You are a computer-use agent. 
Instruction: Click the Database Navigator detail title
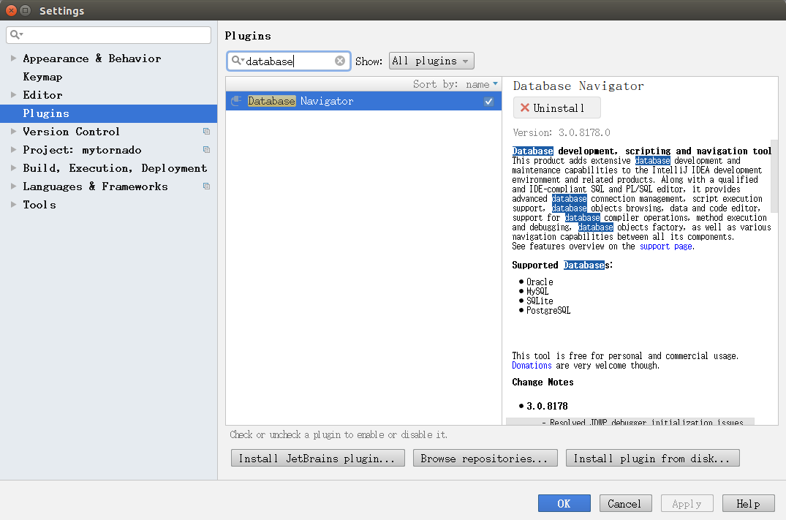point(578,86)
